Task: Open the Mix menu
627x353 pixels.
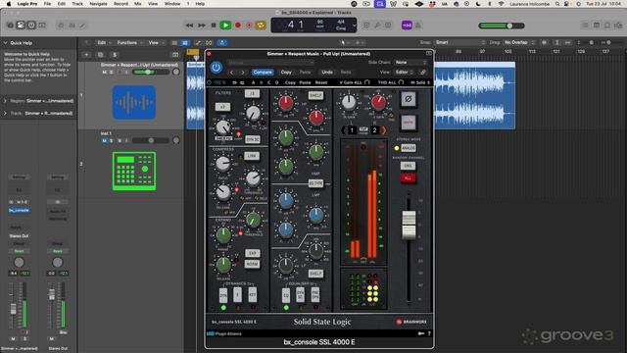Action: (137, 4)
